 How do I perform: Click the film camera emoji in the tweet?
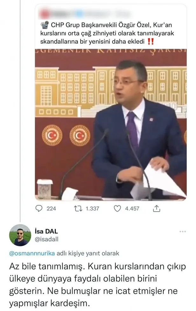click(x=45, y=25)
